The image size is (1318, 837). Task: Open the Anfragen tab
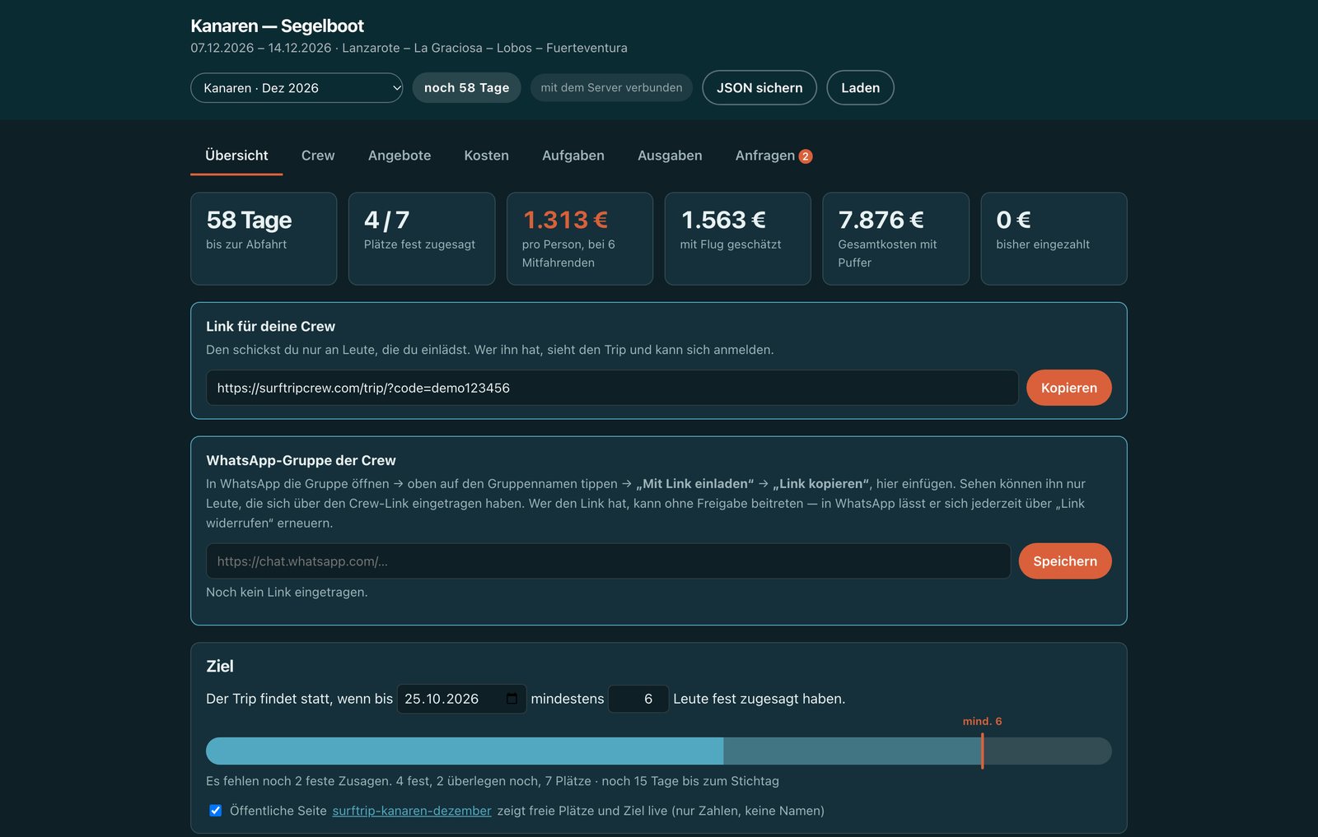pyautogui.click(x=774, y=156)
